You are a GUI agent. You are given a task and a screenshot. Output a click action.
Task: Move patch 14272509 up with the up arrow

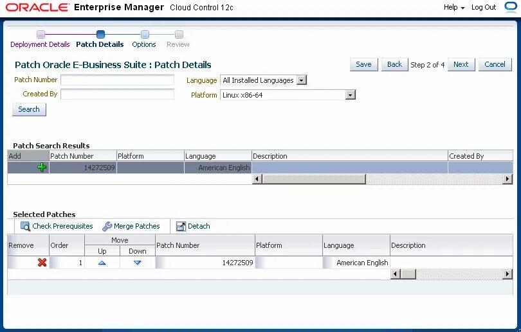102,263
